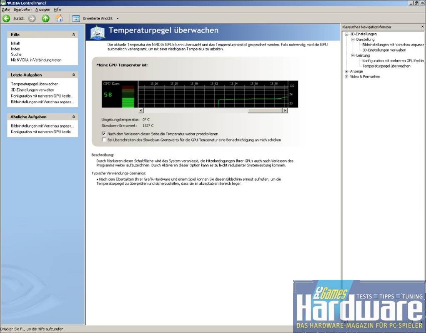This screenshot has width=426, height=333.
Task: Open the Anzeigen menu
Action: tap(43, 10)
